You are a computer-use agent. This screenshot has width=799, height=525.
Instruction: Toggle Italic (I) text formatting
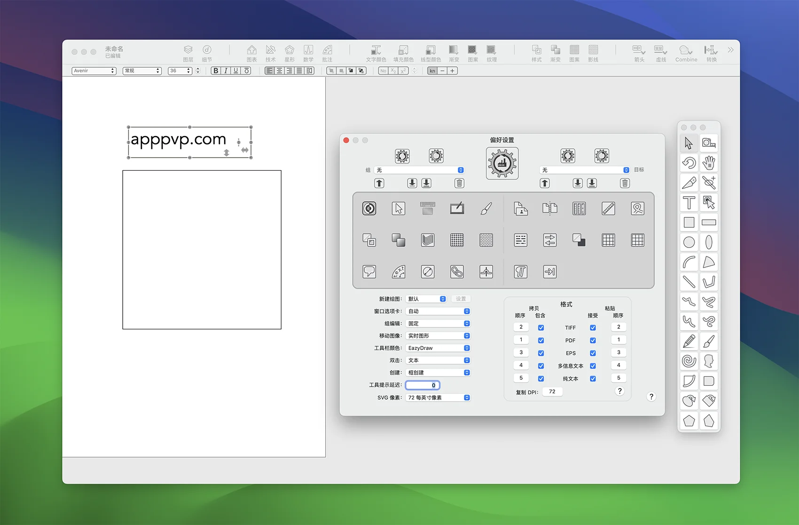click(226, 71)
